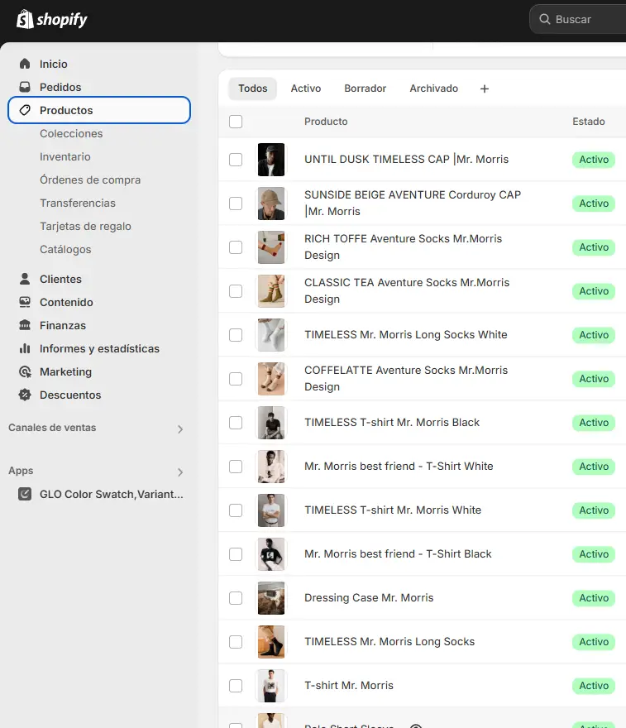Click the Clientes person icon

coord(25,279)
